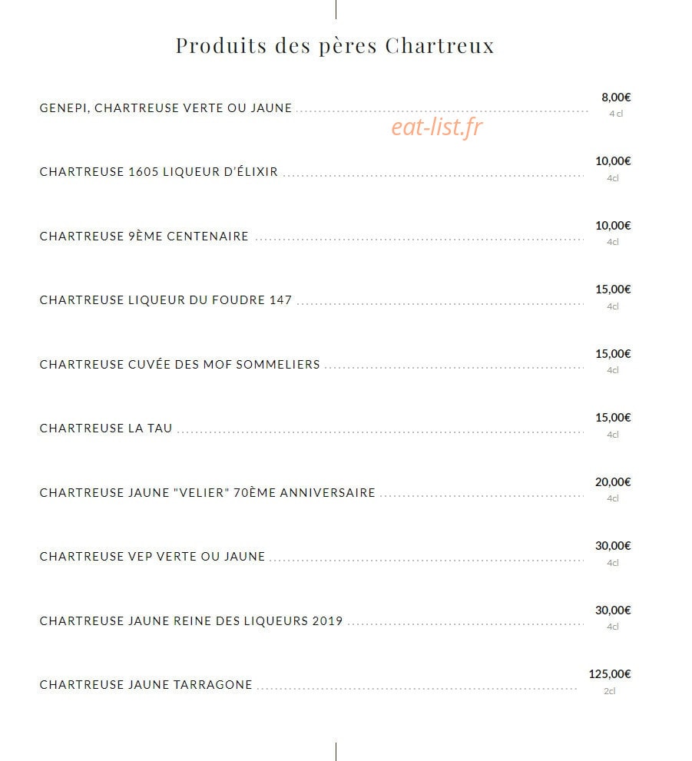Image resolution: width=692 pixels, height=761 pixels.
Task: Select Chartreuse Jaune "Velier" 70ème Anniversaire
Action: pyautogui.click(x=207, y=492)
